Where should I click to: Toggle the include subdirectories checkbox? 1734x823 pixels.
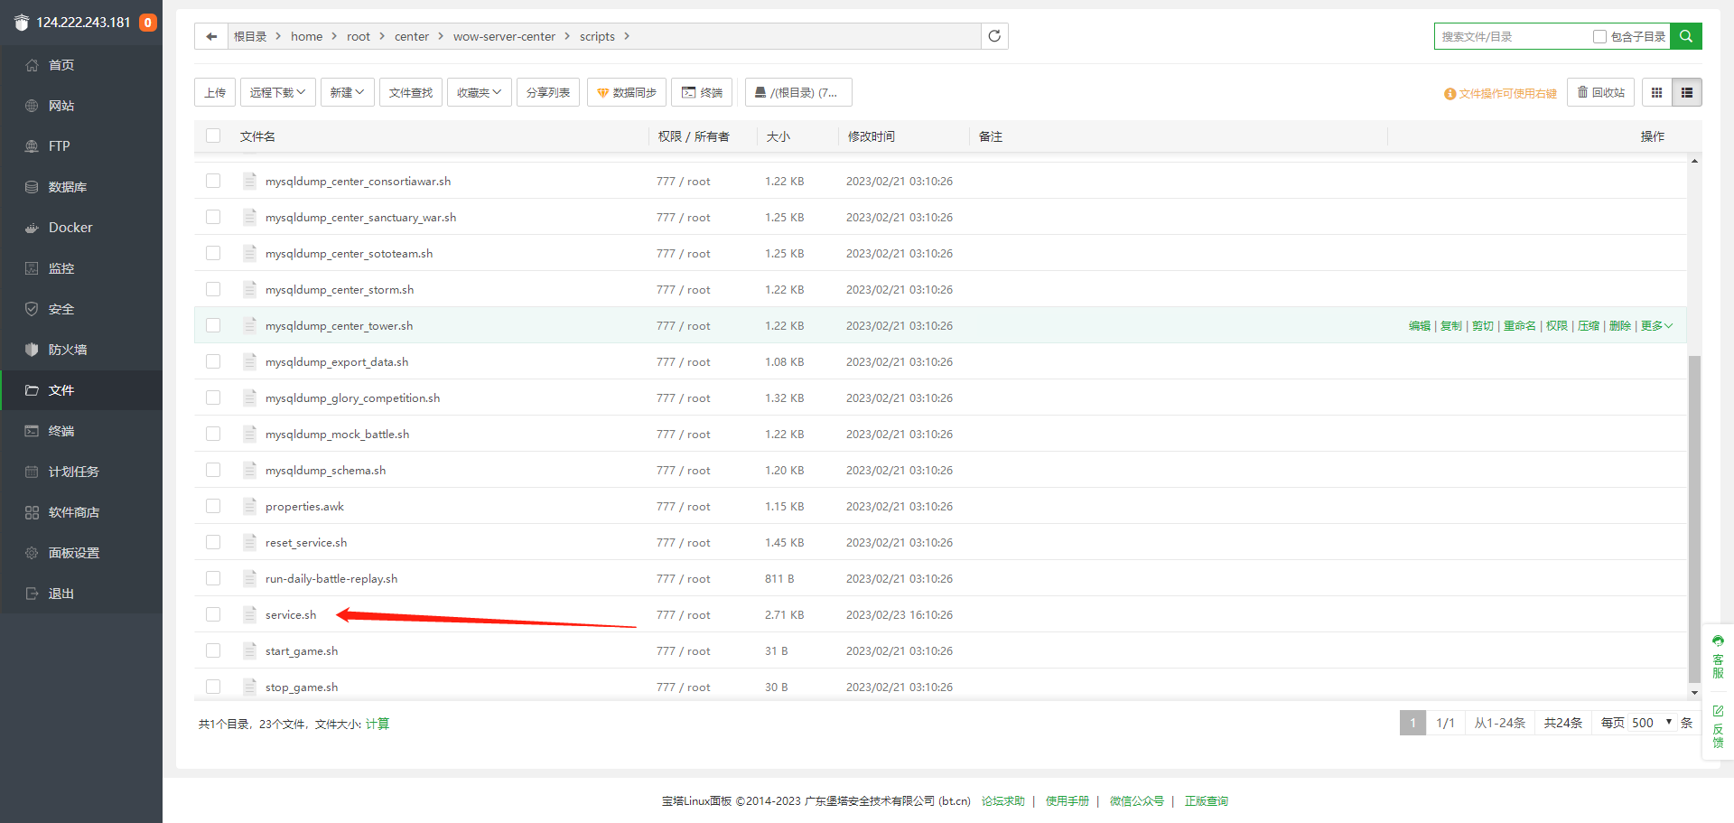point(1599,37)
